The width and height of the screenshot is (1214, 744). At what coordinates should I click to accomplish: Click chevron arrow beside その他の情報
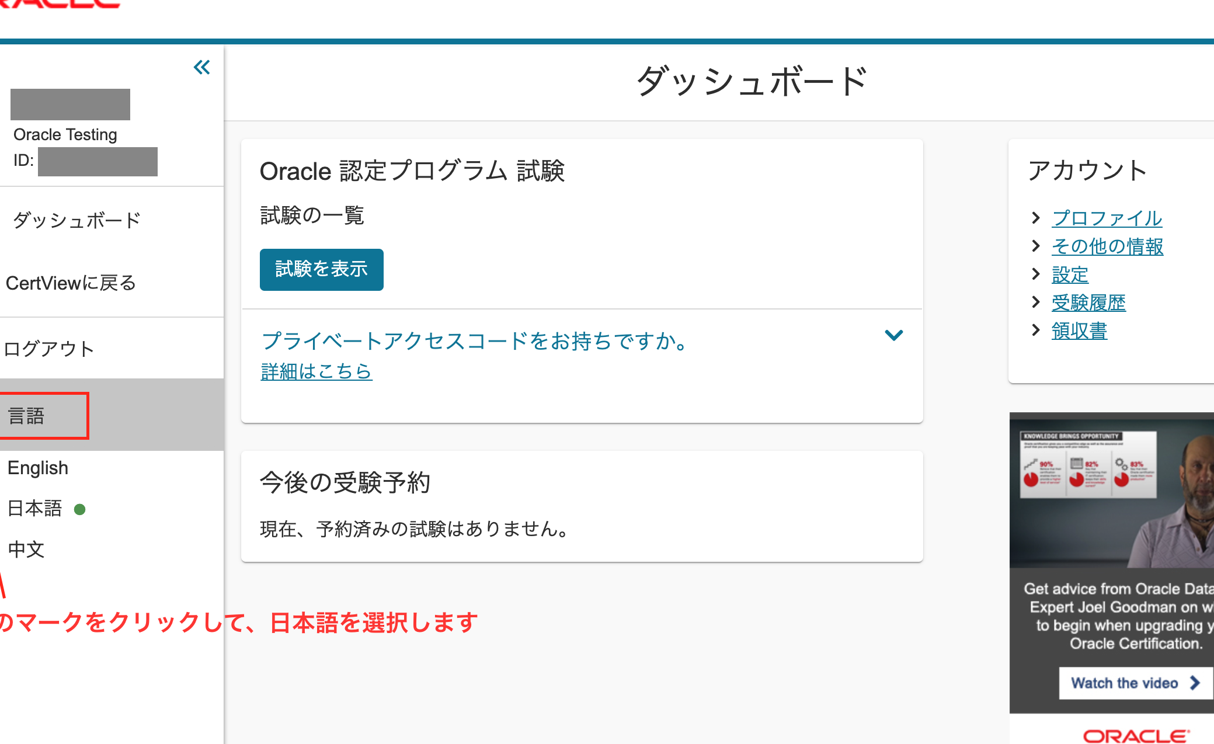coord(1036,246)
